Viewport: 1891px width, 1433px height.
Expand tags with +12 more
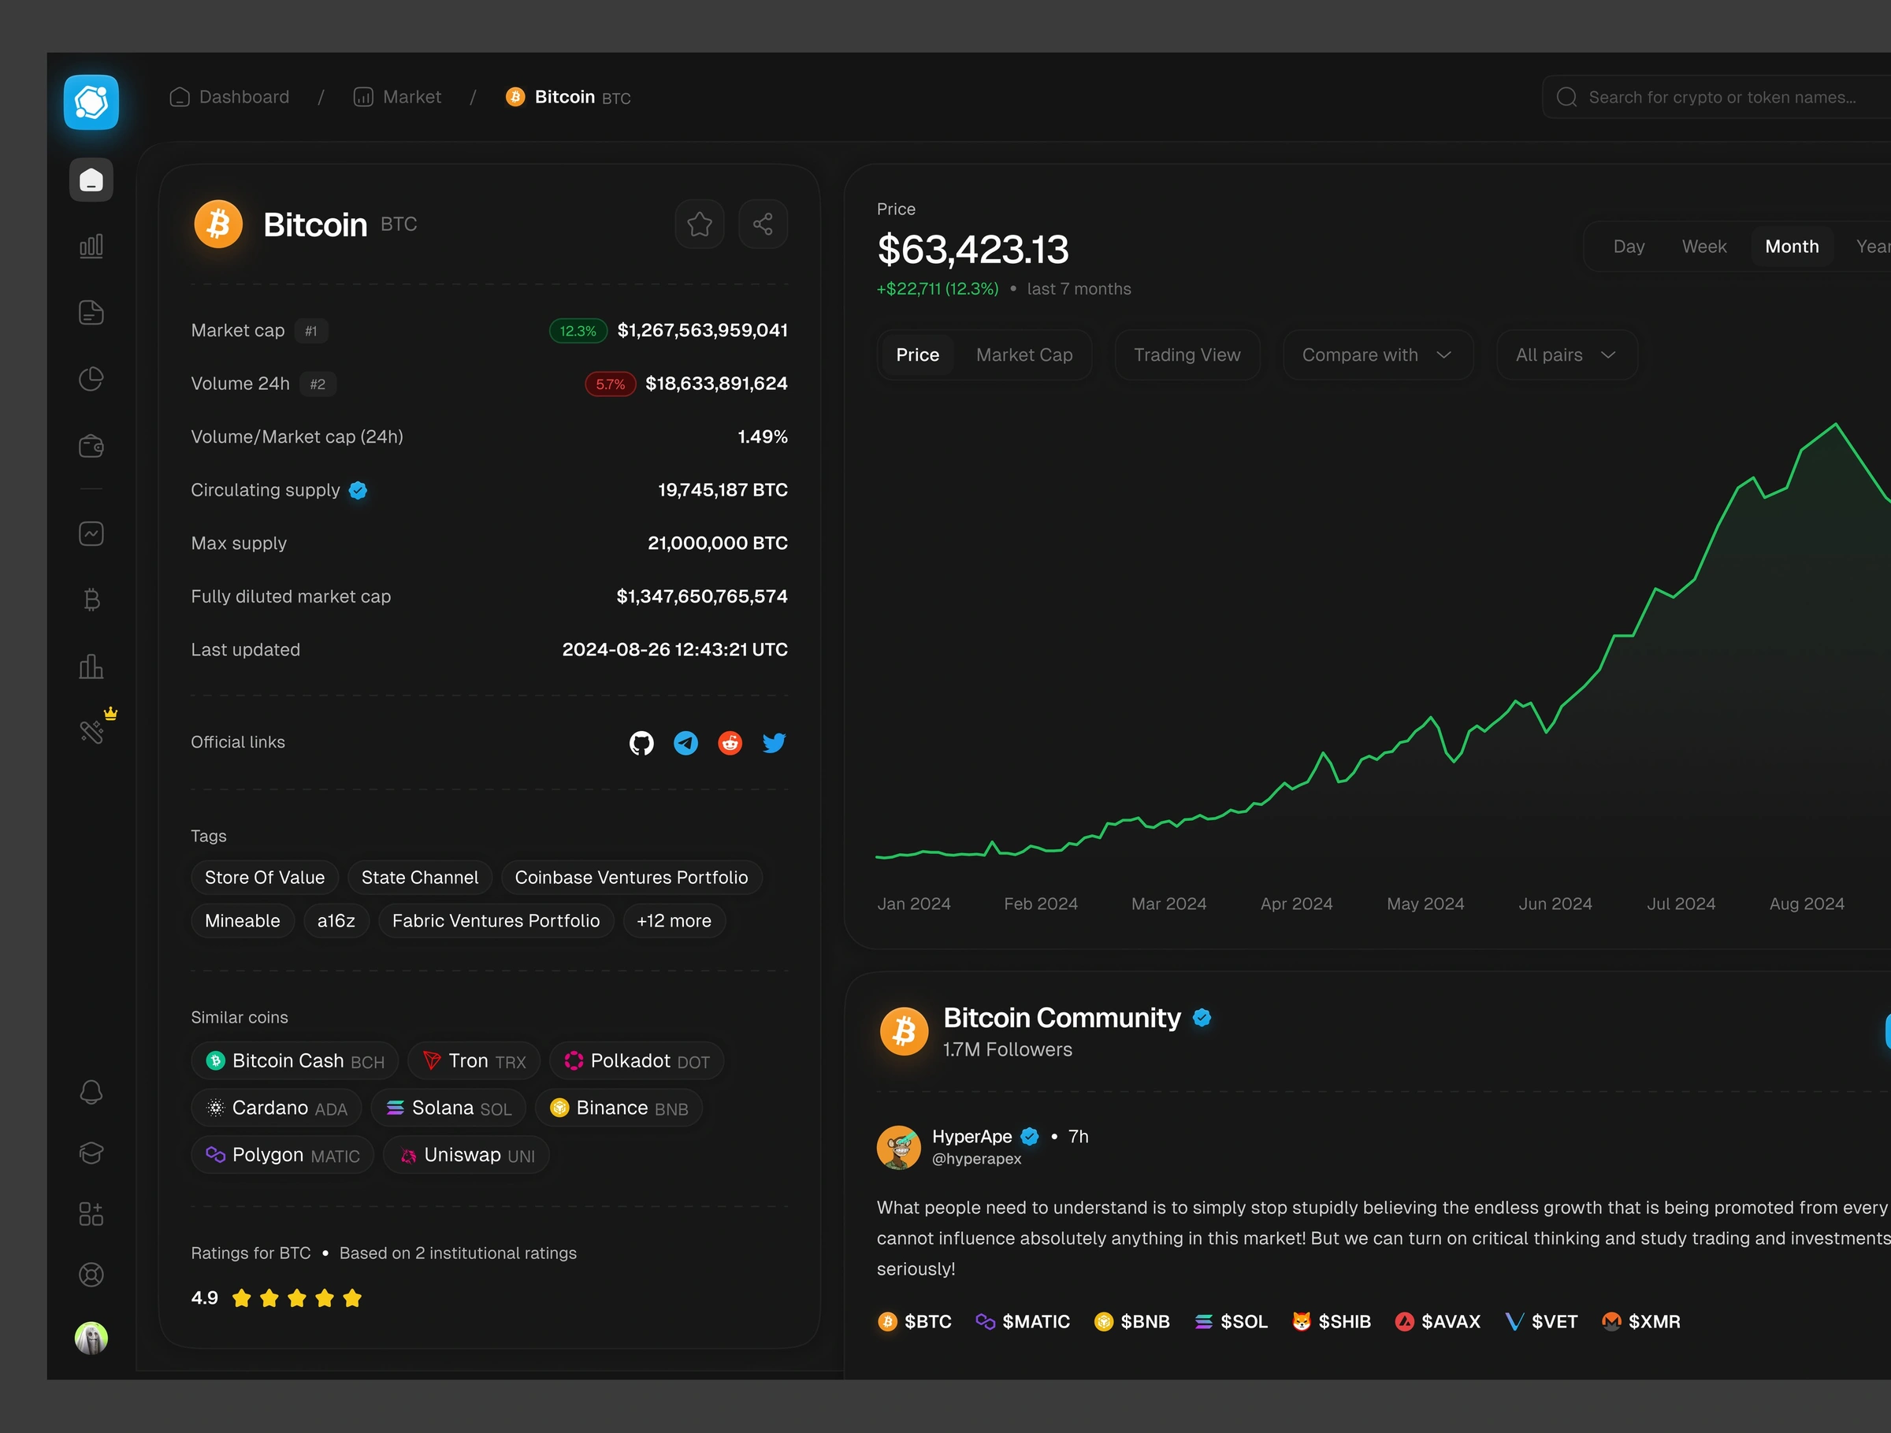click(674, 921)
